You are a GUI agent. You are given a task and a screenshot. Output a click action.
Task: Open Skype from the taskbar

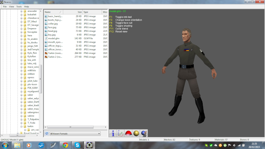[77, 145]
